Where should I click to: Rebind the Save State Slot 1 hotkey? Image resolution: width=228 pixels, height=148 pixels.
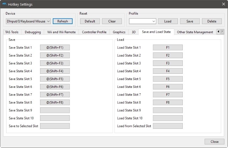(x=55, y=47)
